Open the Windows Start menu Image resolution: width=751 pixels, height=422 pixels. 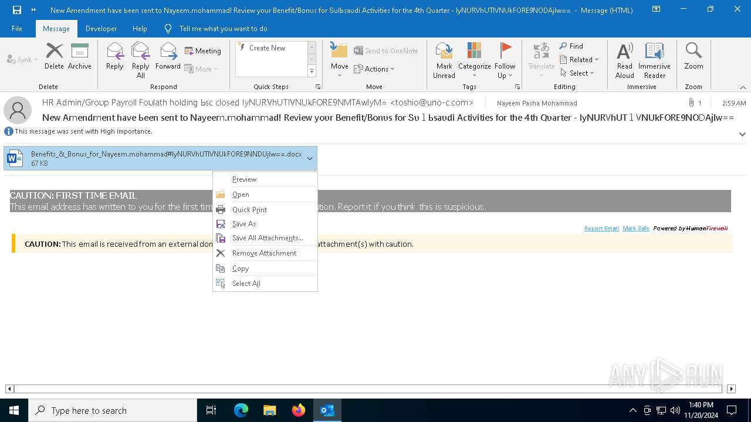pyautogui.click(x=14, y=410)
